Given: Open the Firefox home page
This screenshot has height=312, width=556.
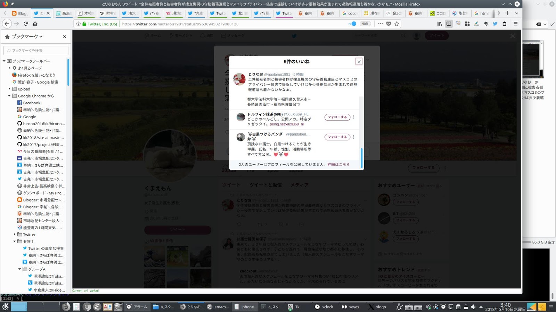Looking at the screenshot, I should pos(35,24).
